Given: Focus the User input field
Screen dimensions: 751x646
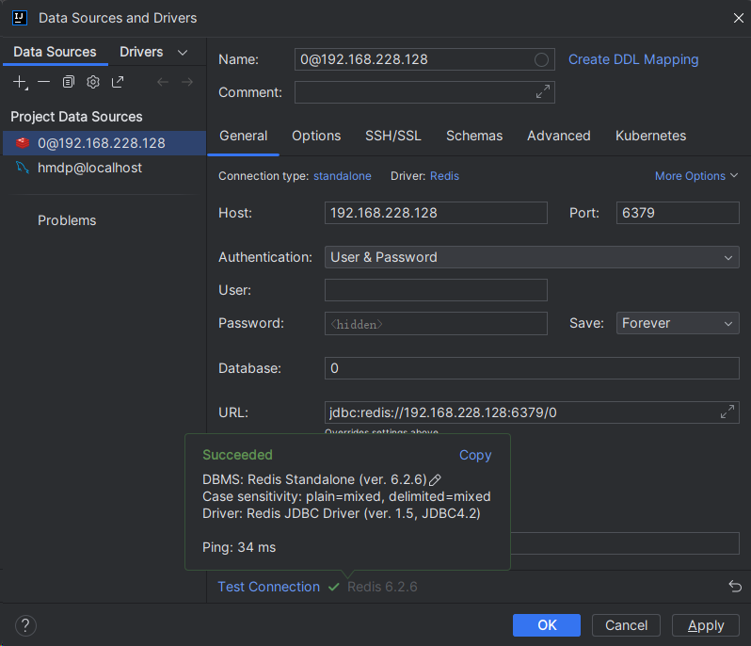Looking at the screenshot, I should coord(436,290).
